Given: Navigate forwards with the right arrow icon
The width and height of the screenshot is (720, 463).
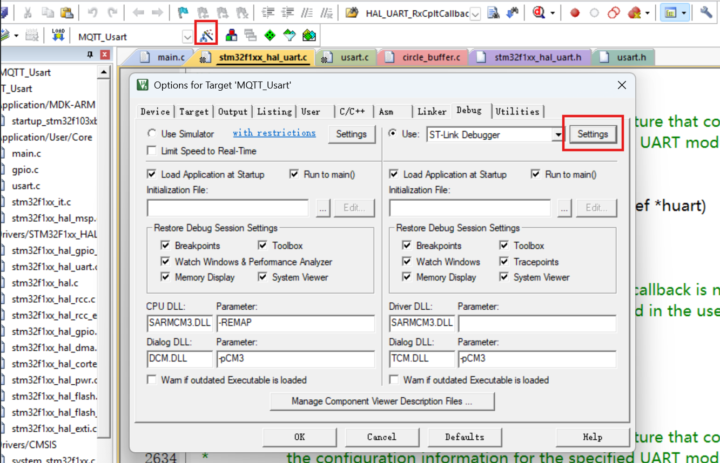Looking at the screenshot, I should [x=157, y=12].
